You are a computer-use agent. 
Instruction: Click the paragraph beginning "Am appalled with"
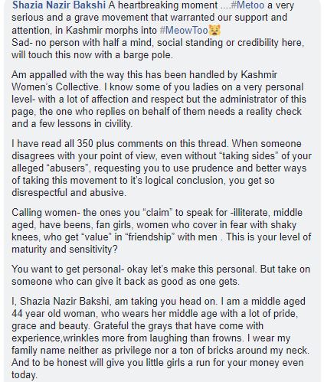(159, 100)
